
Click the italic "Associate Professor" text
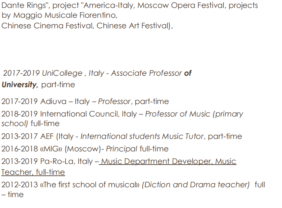tap(146, 73)
